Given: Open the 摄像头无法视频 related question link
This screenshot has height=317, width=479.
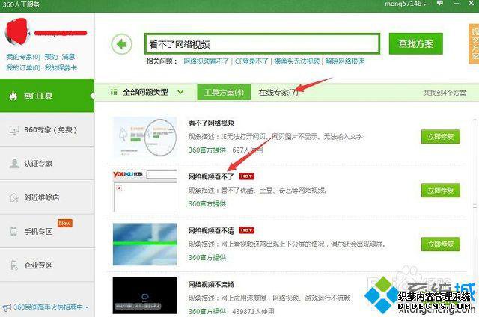Looking at the screenshot, I should (x=297, y=61).
